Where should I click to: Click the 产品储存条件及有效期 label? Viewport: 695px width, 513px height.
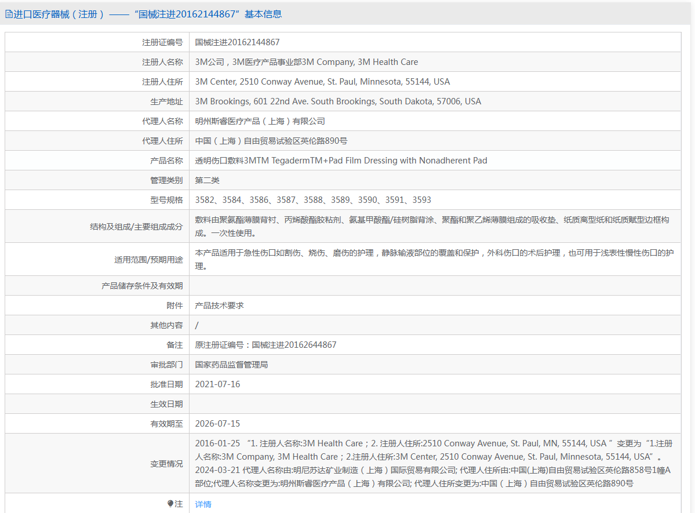point(142,286)
